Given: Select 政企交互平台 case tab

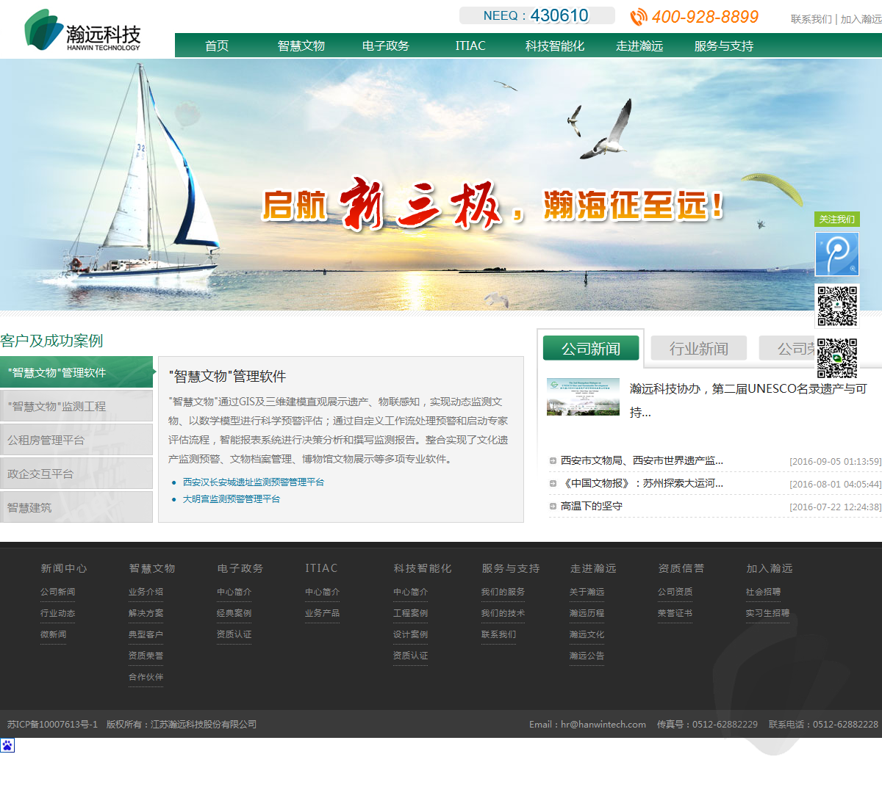Looking at the screenshot, I should [x=76, y=474].
